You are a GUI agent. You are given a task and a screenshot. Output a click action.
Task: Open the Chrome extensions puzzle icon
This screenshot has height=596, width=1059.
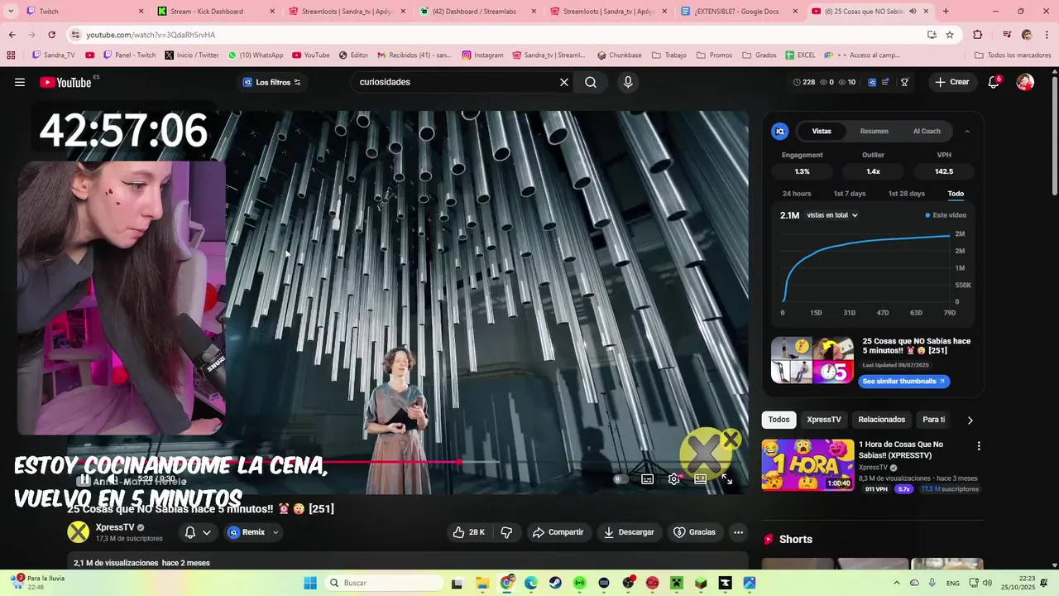[978, 35]
